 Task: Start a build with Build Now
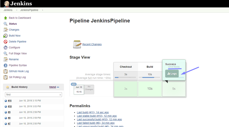click(x=14, y=36)
